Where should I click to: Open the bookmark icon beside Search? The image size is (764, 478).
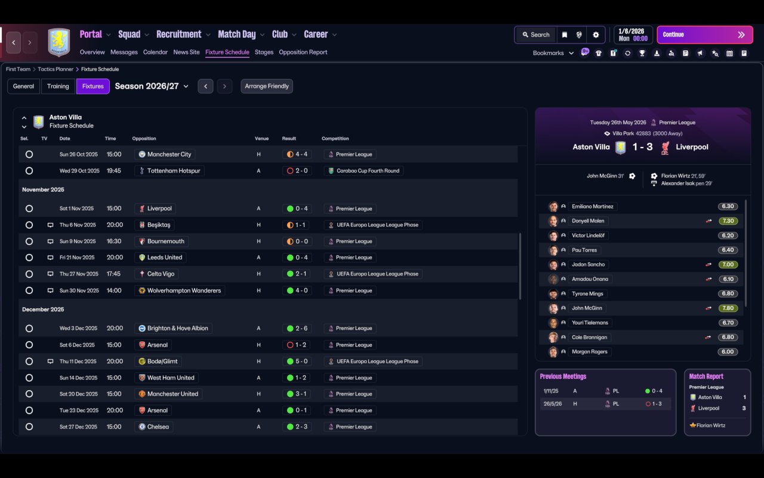pyautogui.click(x=565, y=35)
